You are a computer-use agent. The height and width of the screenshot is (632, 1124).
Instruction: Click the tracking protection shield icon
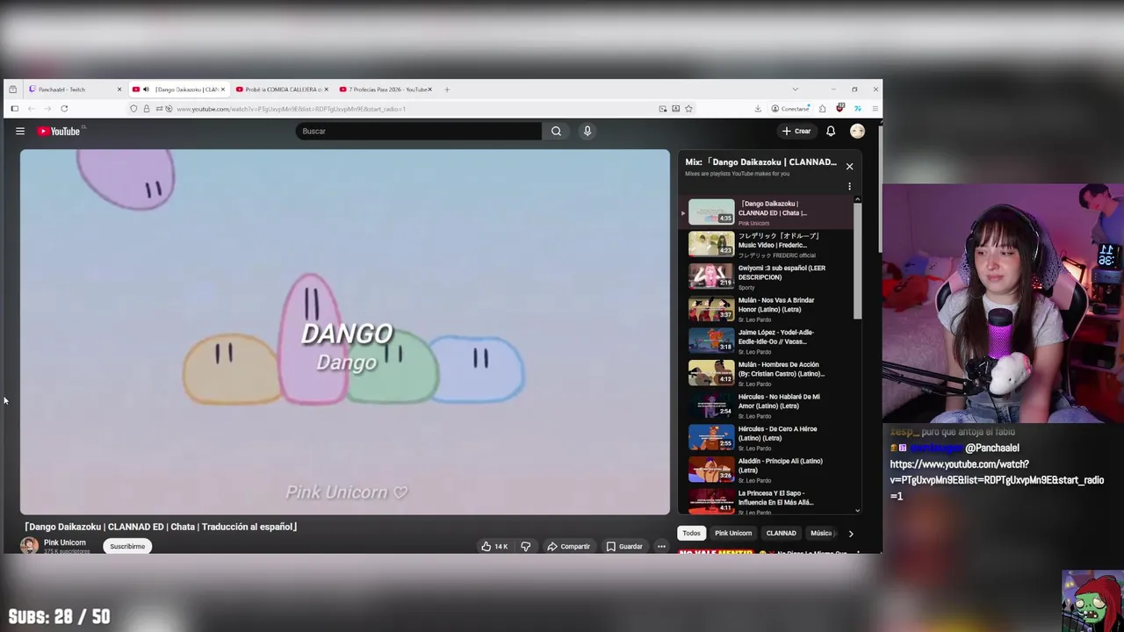tap(133, 109)
